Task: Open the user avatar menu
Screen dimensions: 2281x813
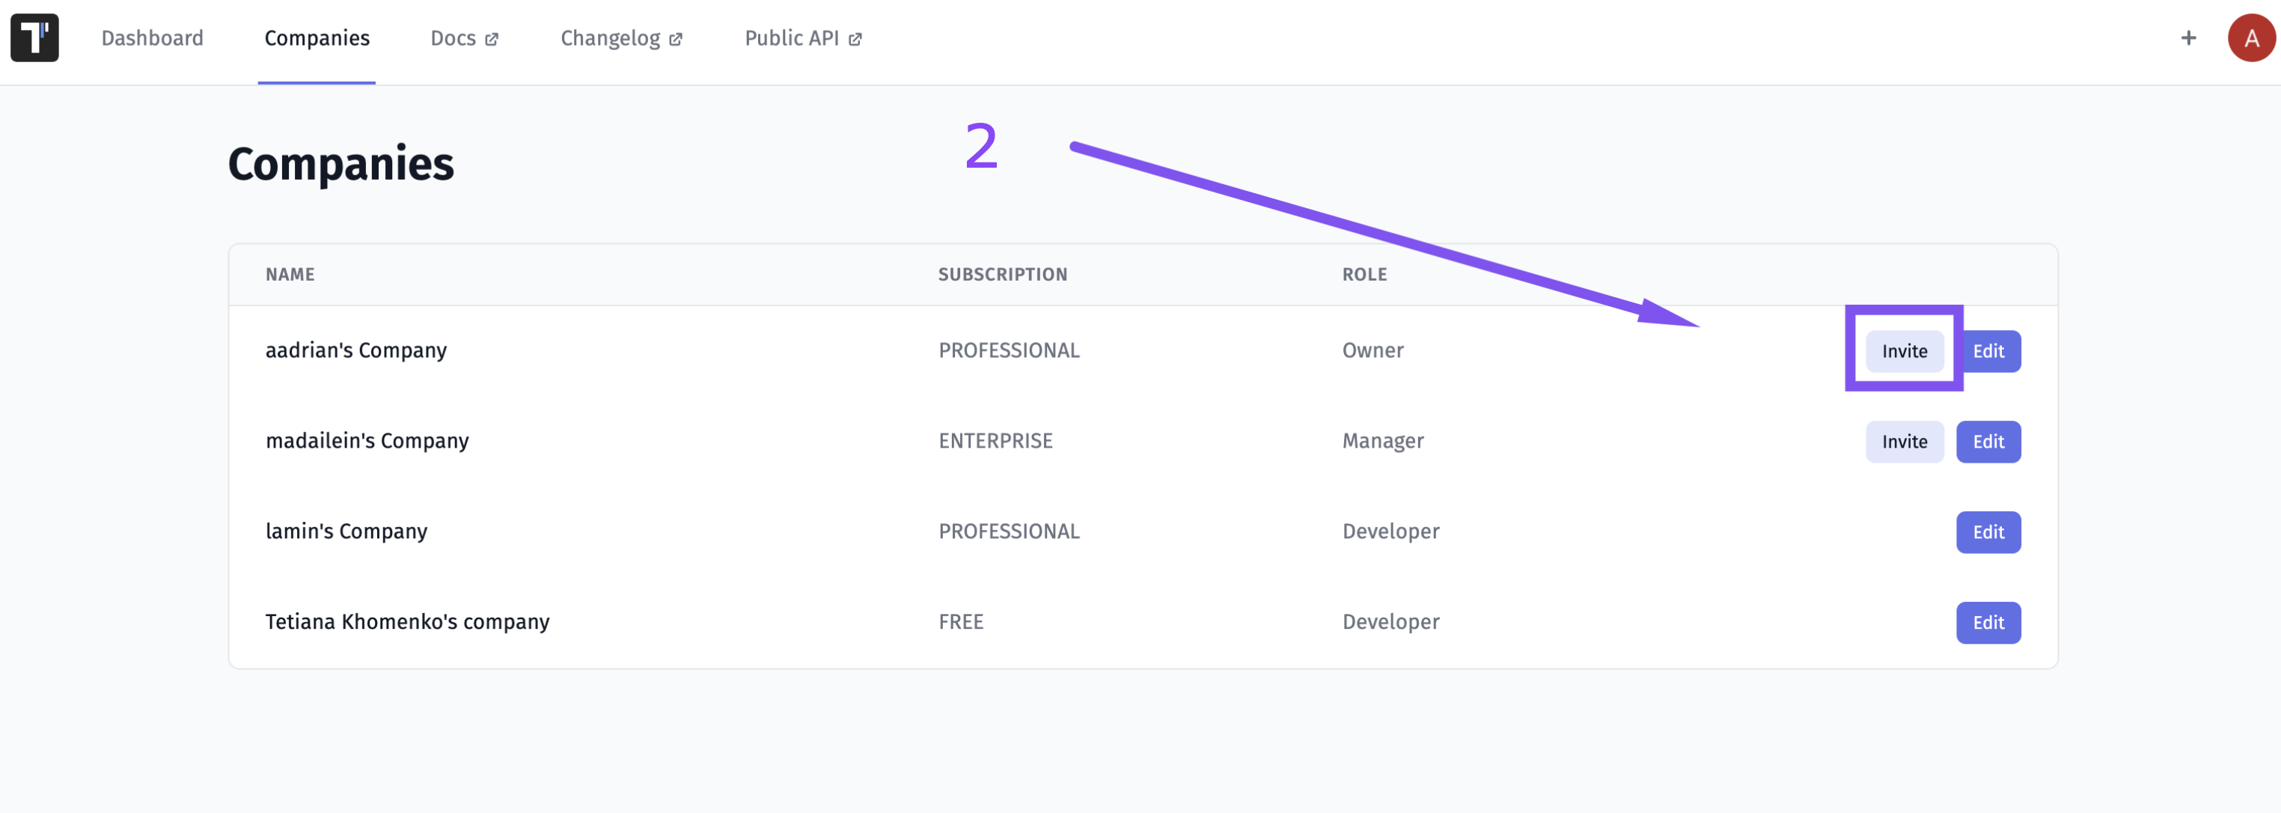Action: tap(2251, 38)
